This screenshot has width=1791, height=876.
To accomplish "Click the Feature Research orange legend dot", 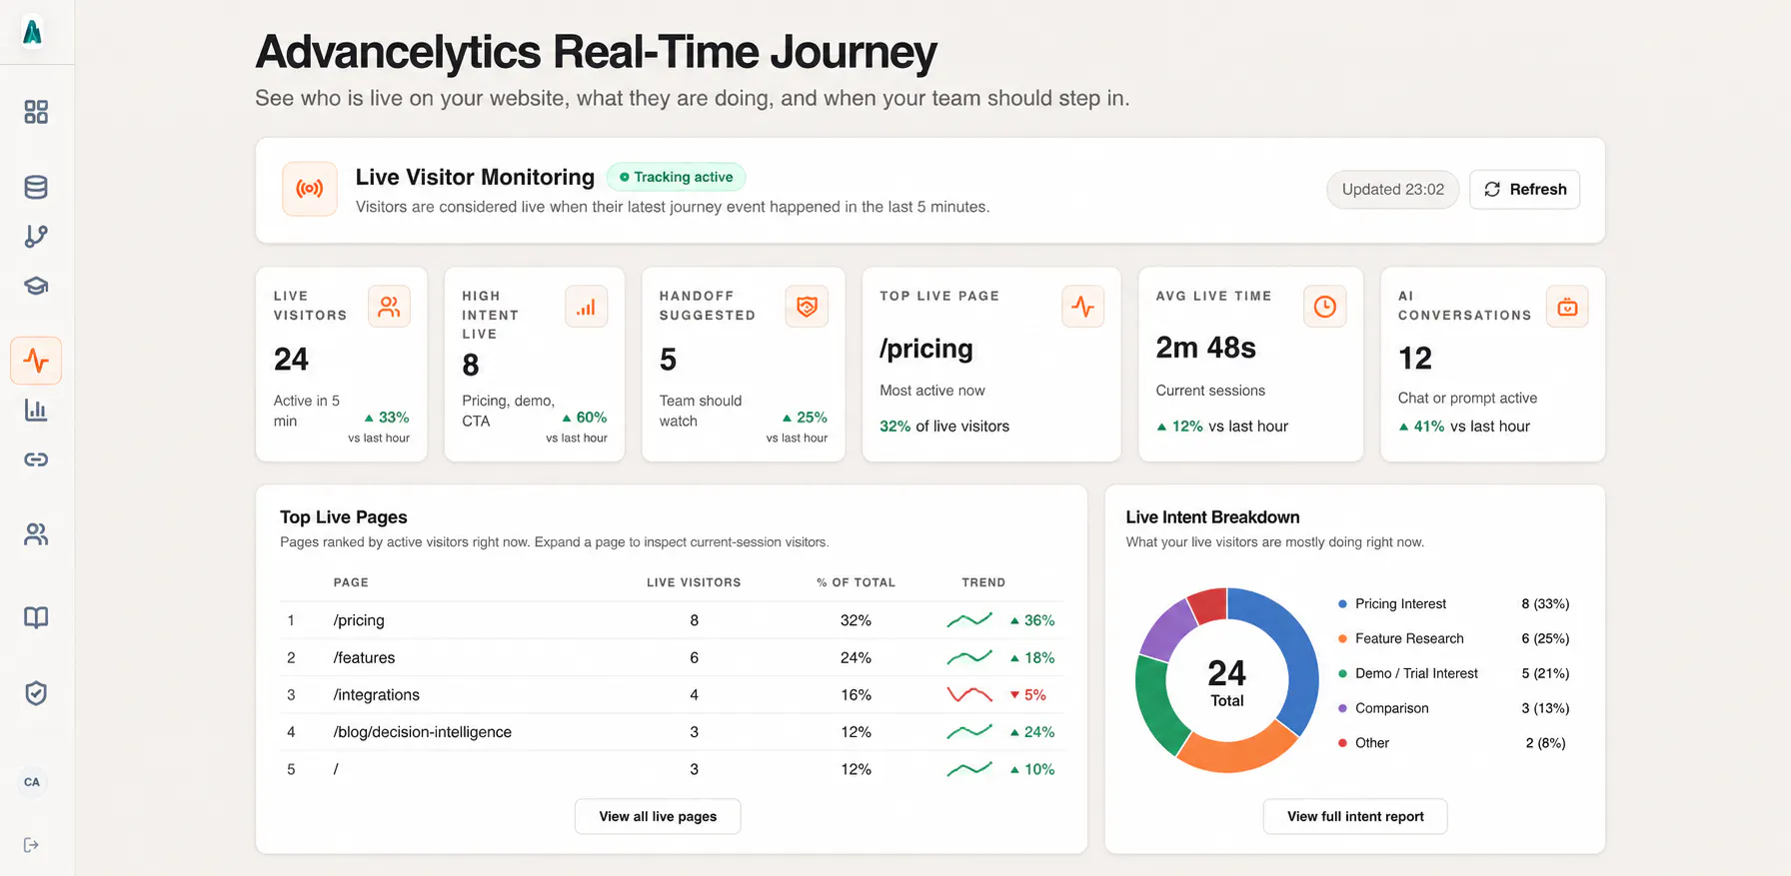I will (x=1342, y=639).
